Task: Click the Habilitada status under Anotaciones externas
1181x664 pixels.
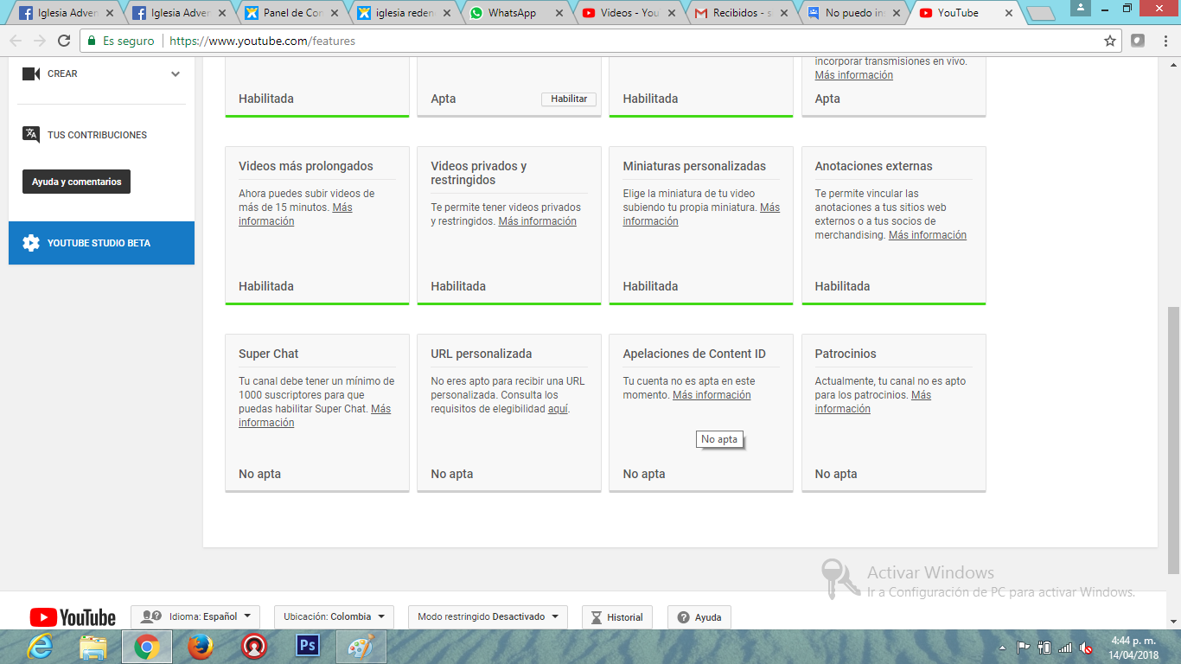Action: (x=842, y=286)
